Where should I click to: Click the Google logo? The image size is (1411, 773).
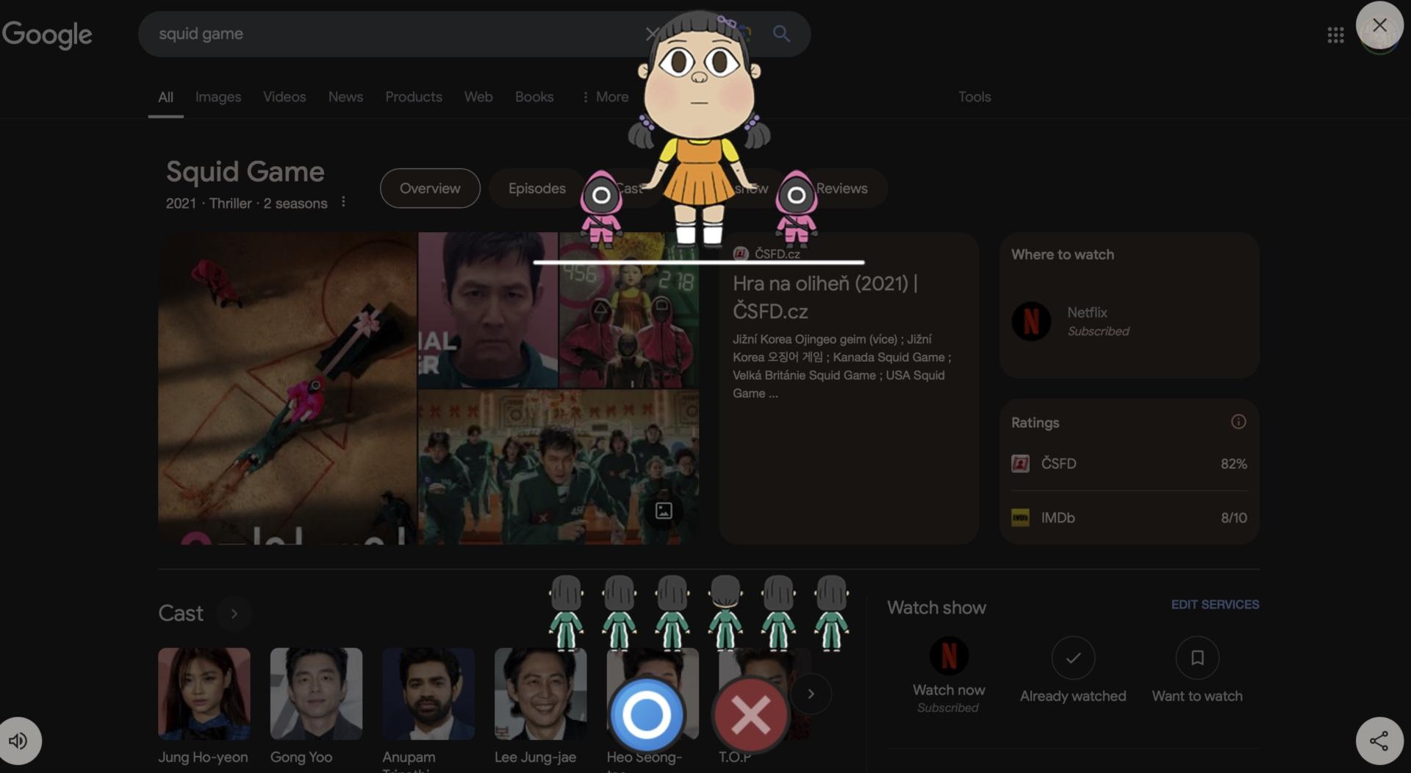pyautogui.click(x=47, y=35)
